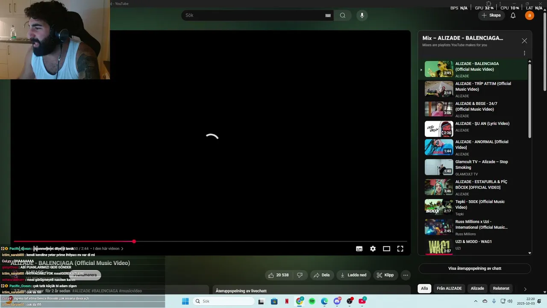Viewport: 547px width, 308px height.
Task: Open Netflix from the taskbar
Action: point(287,301)
